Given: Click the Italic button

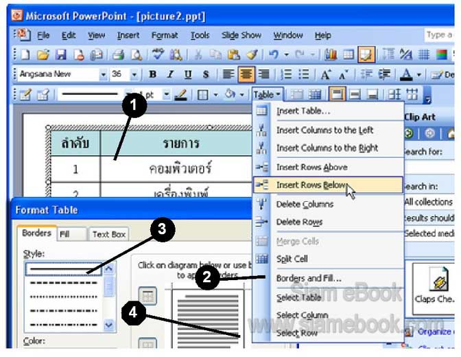Looking at the screenshot, I should pos(170,74).
